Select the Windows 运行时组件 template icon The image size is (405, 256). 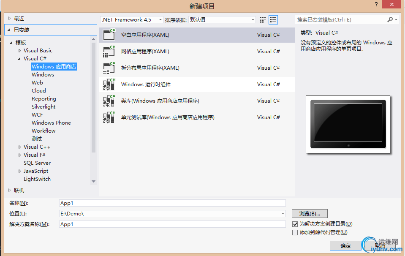[109, 84]
